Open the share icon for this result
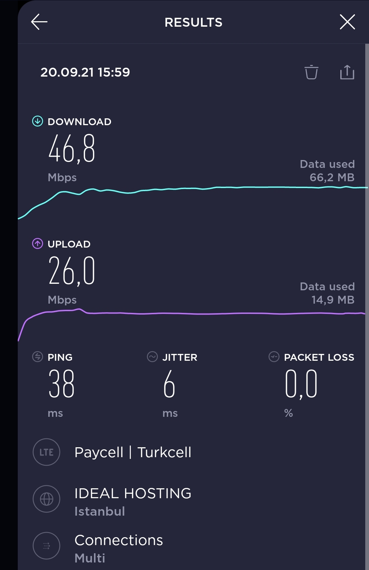This screenshot has height=570, width=369. pos(347,72)
